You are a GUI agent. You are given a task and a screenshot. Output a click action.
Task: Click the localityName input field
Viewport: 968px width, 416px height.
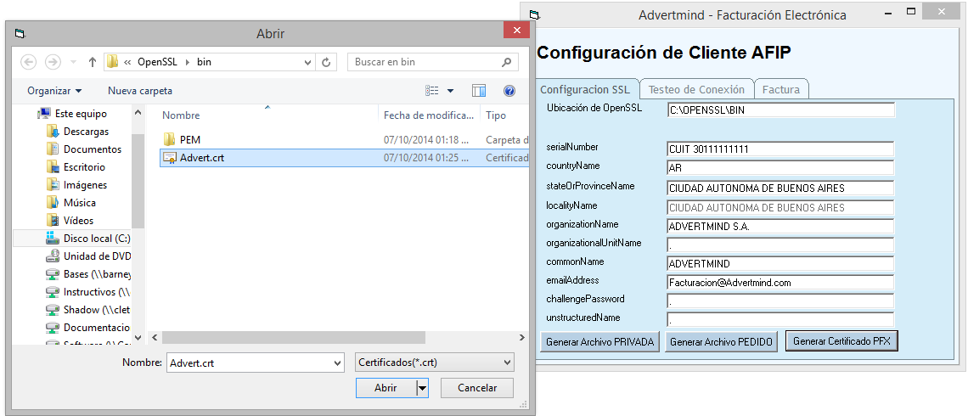point(781,207)
